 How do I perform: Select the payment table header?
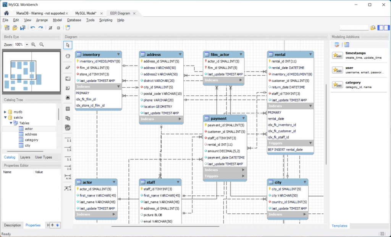(225, 119)
